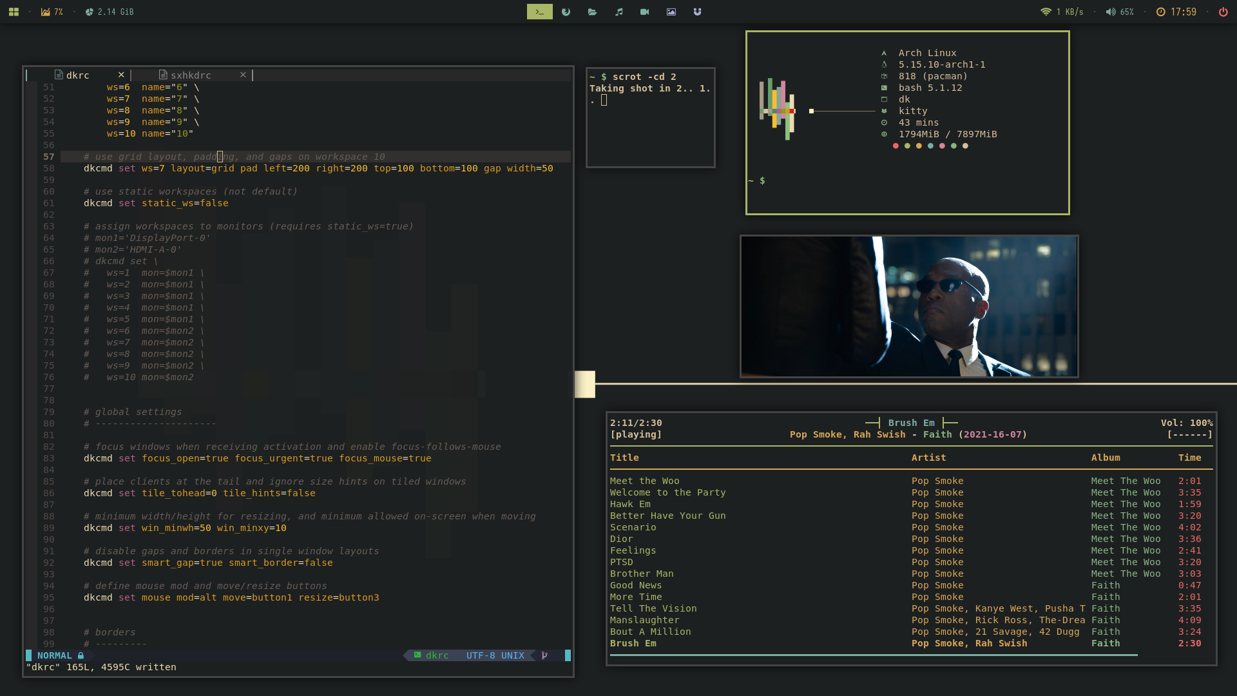Screen dimensions: 1237x696
Task: Select song 'Good News' in playlist
Action: point(636,585)
